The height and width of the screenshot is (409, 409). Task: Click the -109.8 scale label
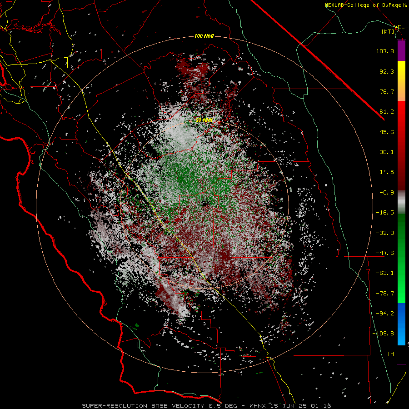(x=383, y=334)
